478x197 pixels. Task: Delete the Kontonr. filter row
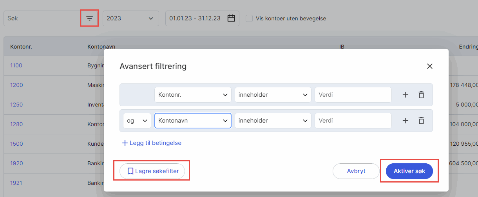(x=421, y=95)
